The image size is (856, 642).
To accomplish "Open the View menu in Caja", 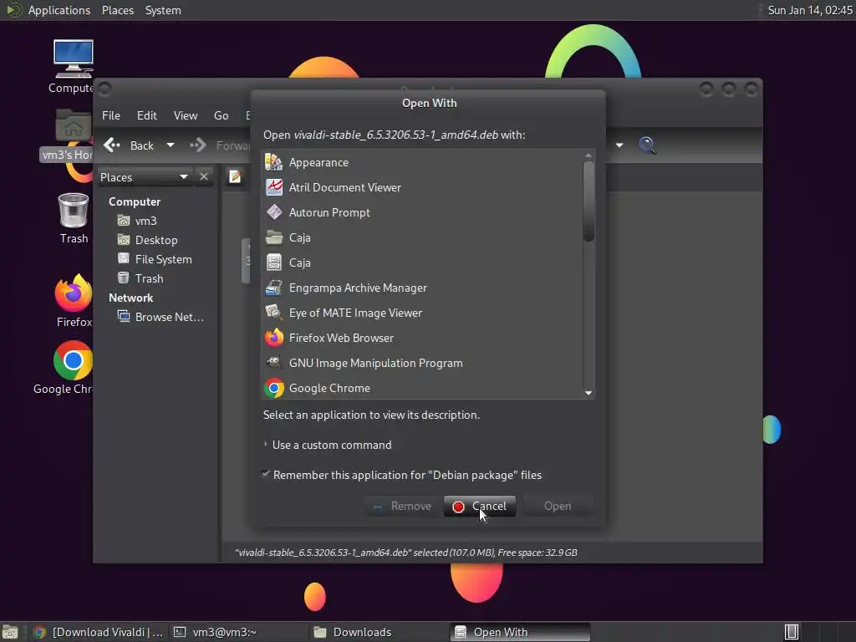I will pyautogui.click(x=186, y=115).
